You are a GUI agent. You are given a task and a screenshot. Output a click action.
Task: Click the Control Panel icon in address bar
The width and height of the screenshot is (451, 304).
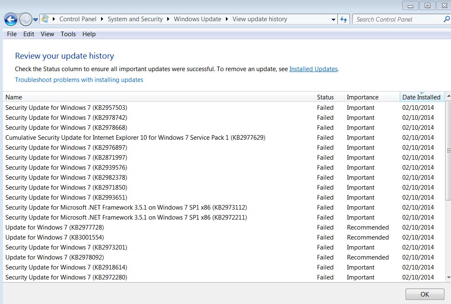(x=45, y=19)
